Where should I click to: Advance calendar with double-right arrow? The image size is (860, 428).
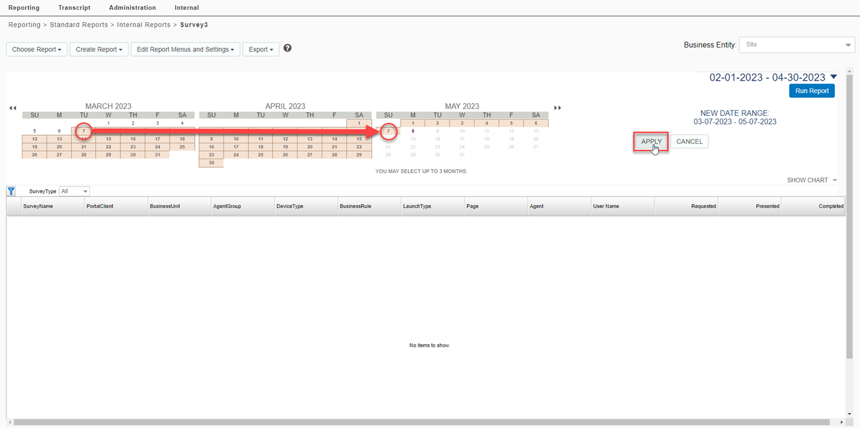pyautogui.click(x=558, y=108)
